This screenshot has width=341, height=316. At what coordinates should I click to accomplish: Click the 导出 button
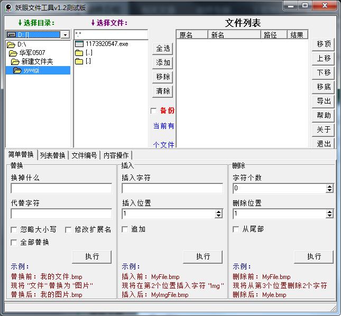(323, 101)
